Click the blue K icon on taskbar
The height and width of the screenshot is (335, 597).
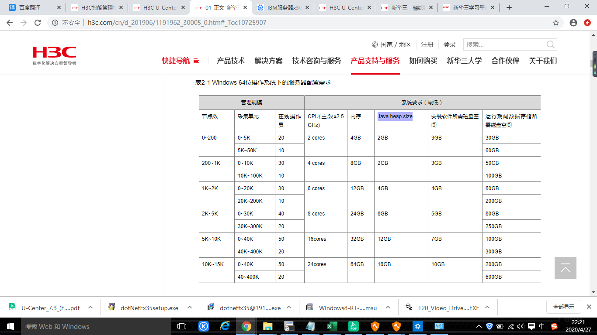[204, 326]
